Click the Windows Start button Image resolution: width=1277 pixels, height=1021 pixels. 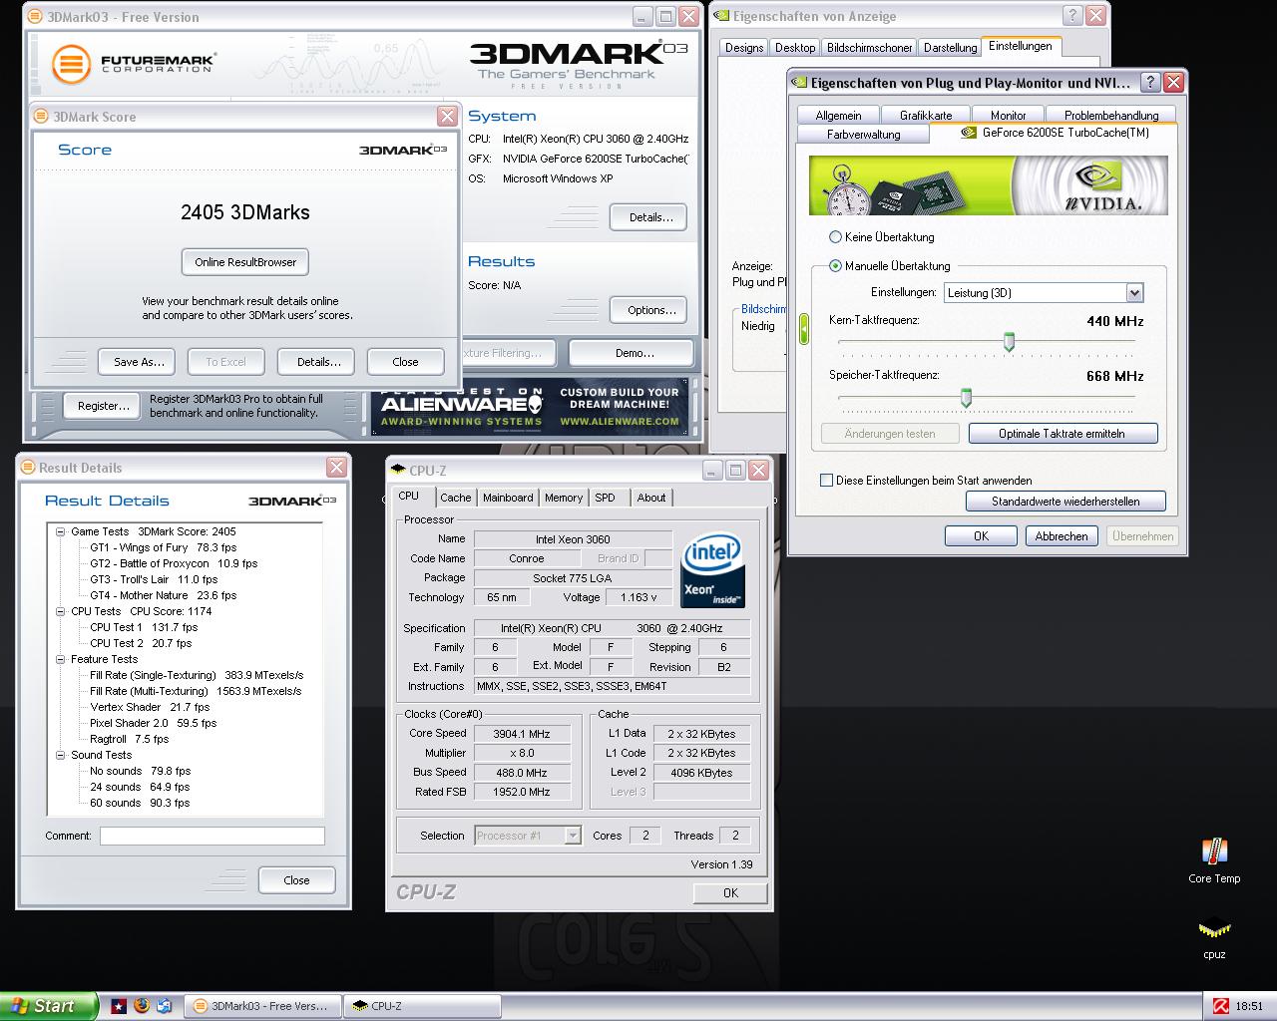49,1006
